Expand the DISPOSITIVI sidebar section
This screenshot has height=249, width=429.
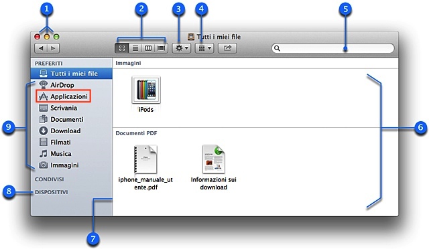point(51,192)
